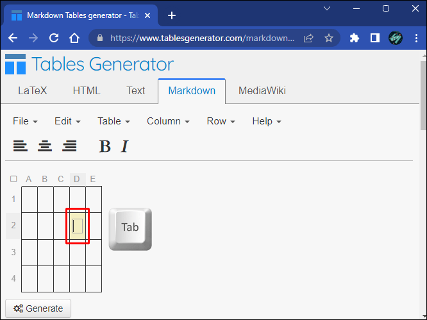The height and width of the screenshot is (320, 427).
Task: Select column header D
Action: point(77,179)
